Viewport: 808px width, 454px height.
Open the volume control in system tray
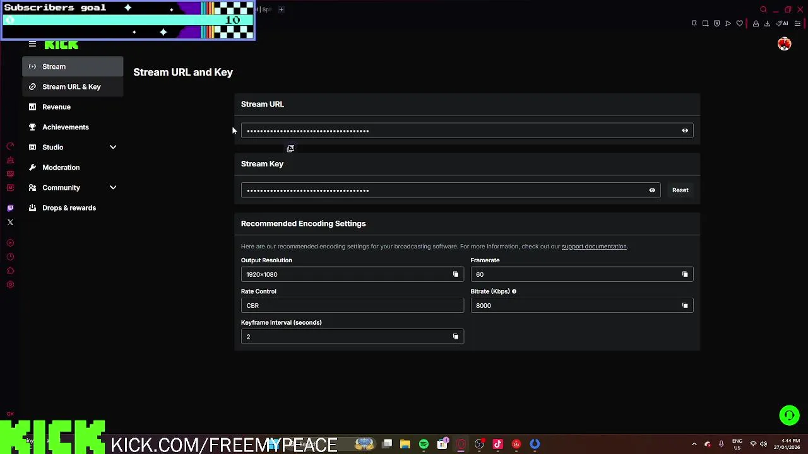[763, 444]
